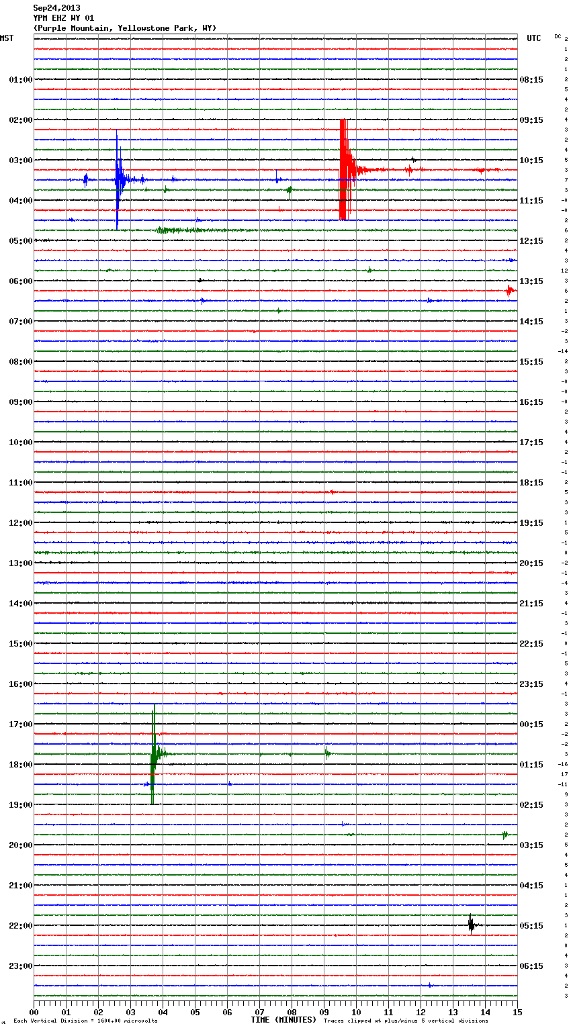Click the 19:15 UTC row label
The height and width of the screenshot is (1030, 571).
click(x=531, y=523)
